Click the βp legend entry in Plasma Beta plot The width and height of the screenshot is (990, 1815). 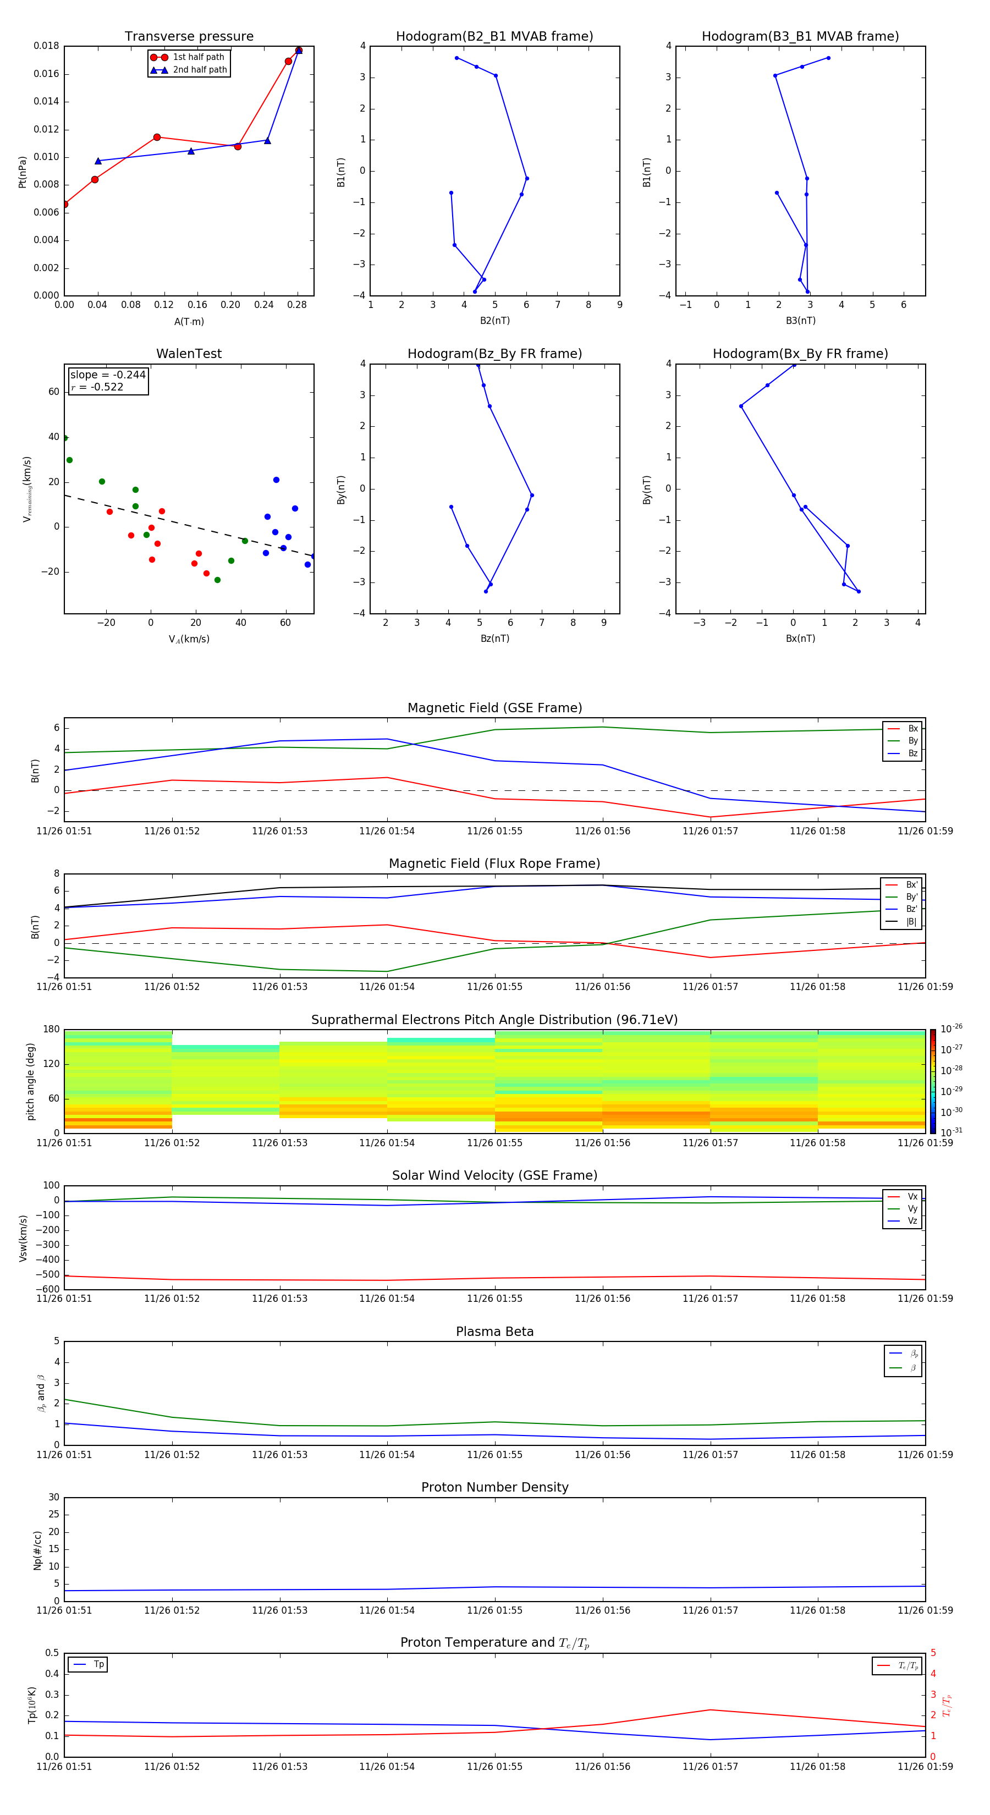[903, 1354]
